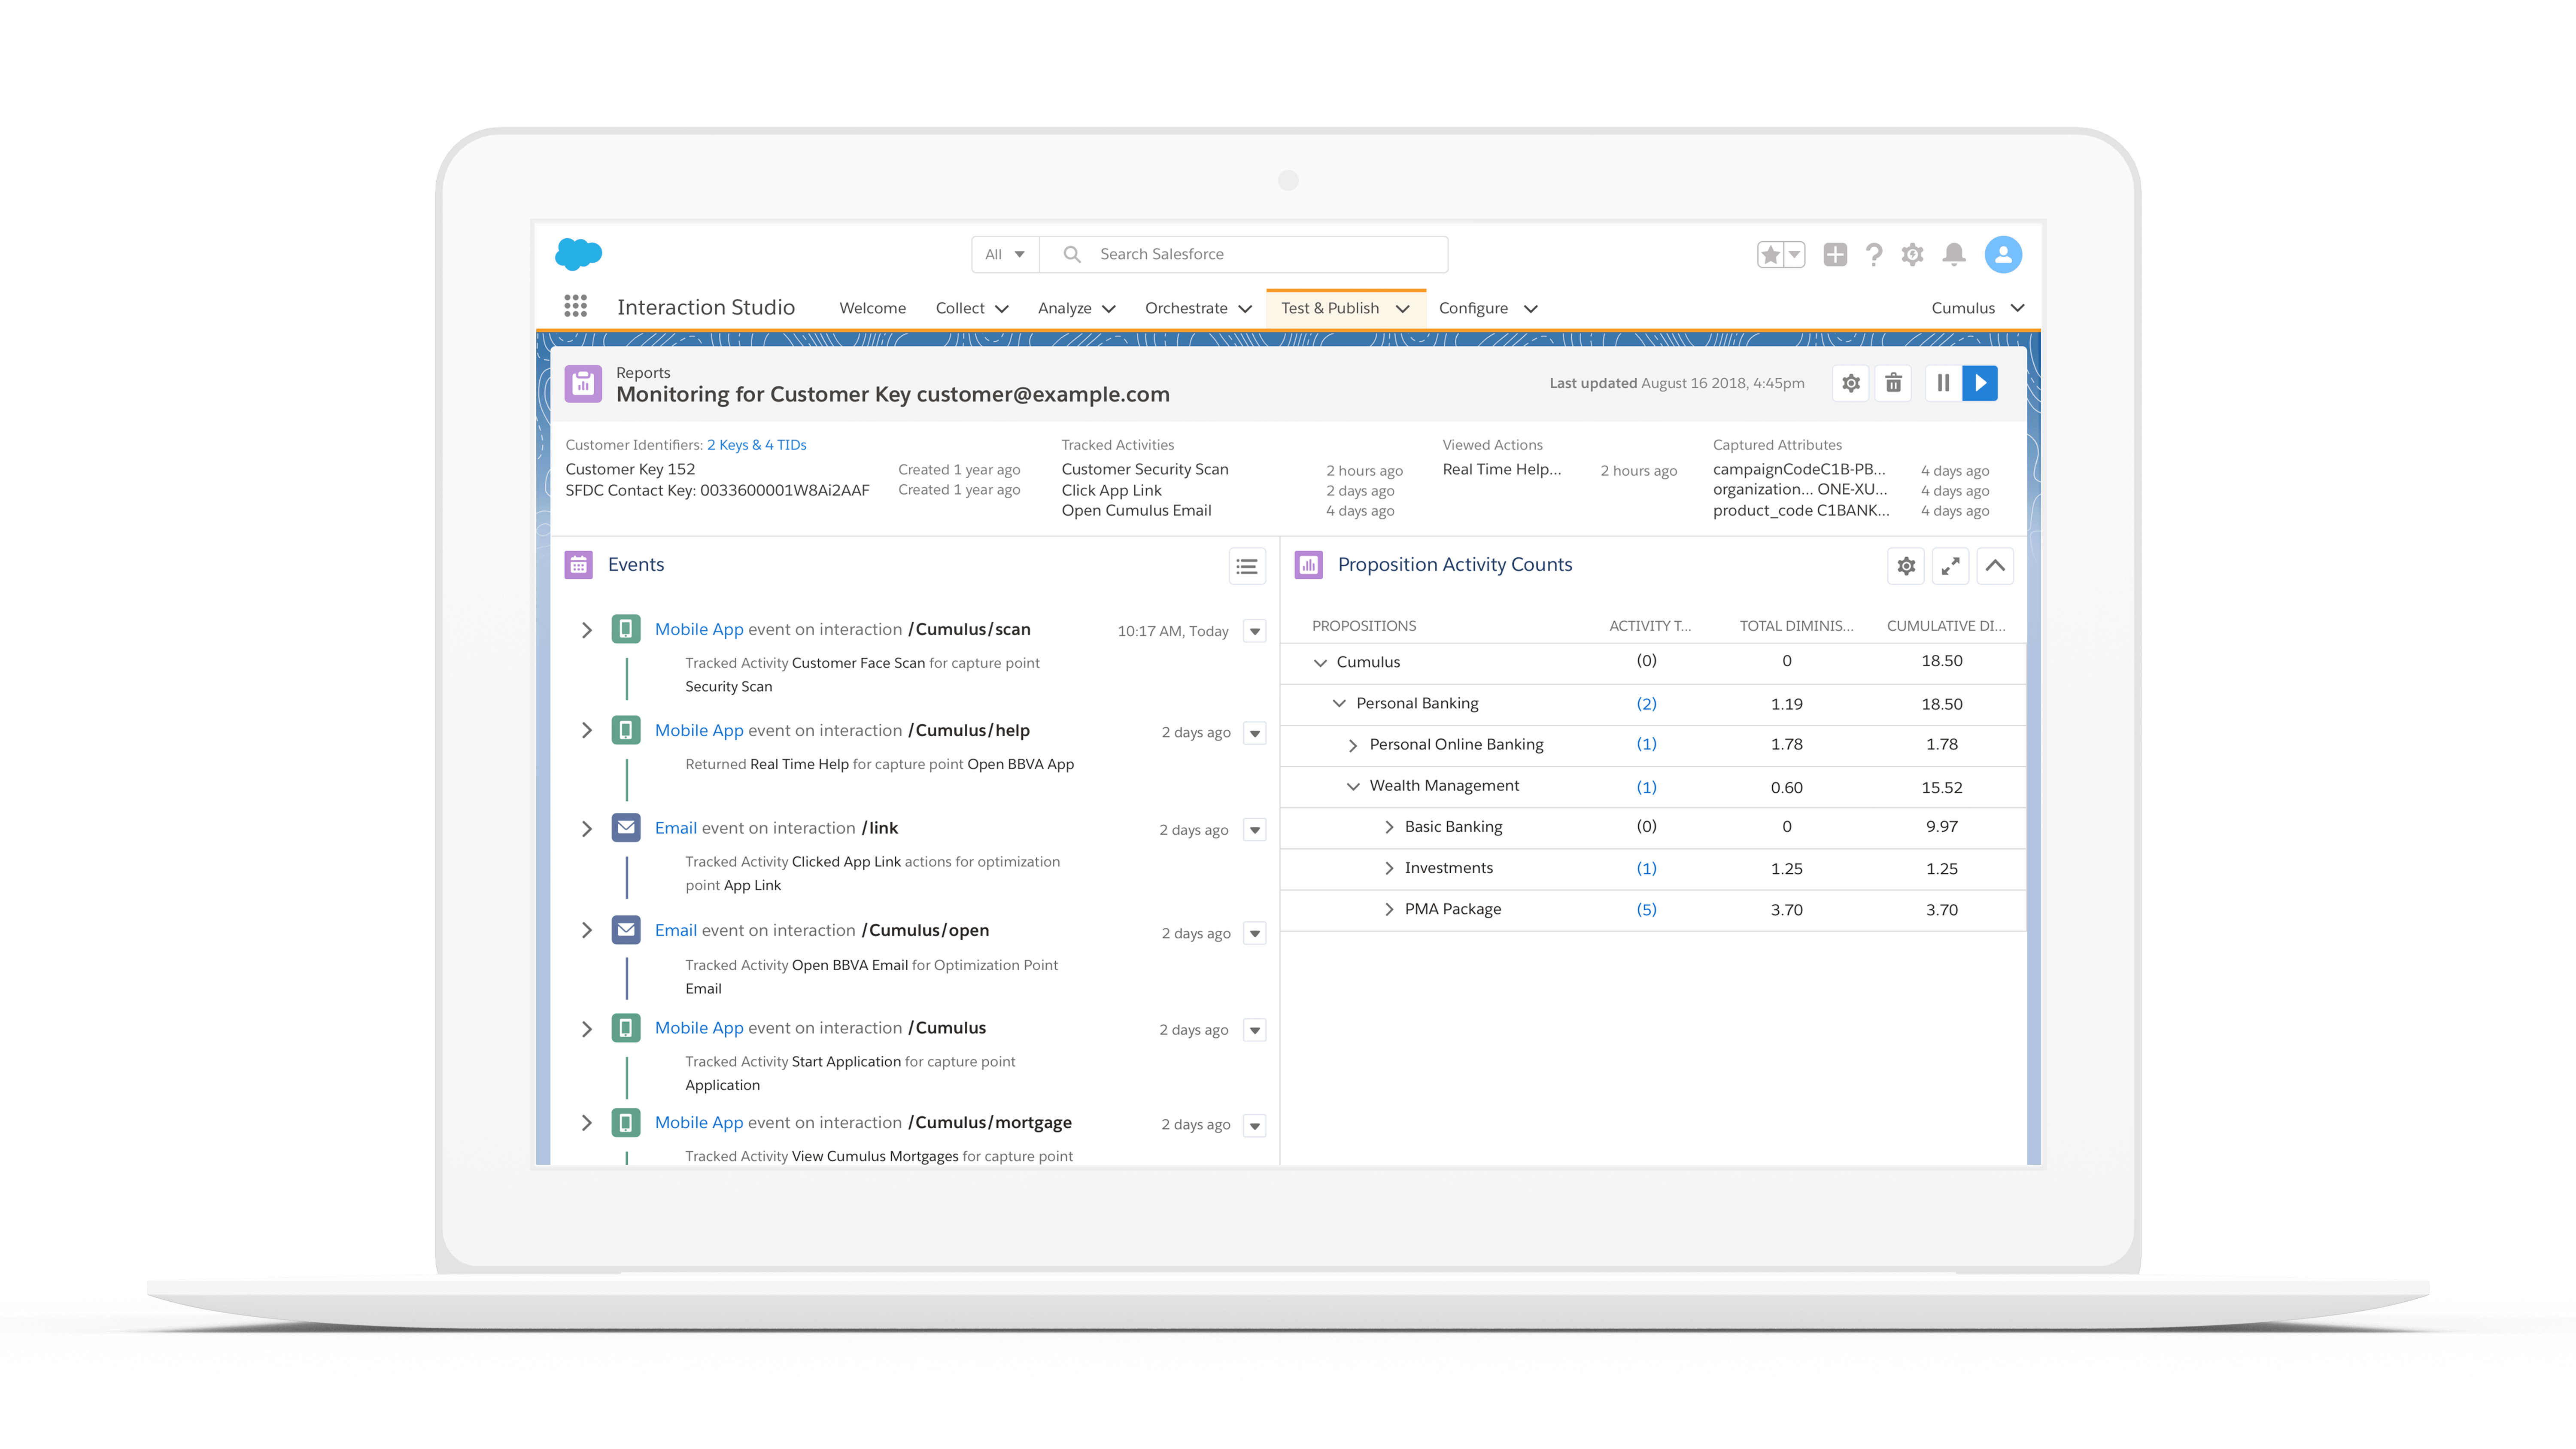Open the help question mark icon

tap(1874, 255)
